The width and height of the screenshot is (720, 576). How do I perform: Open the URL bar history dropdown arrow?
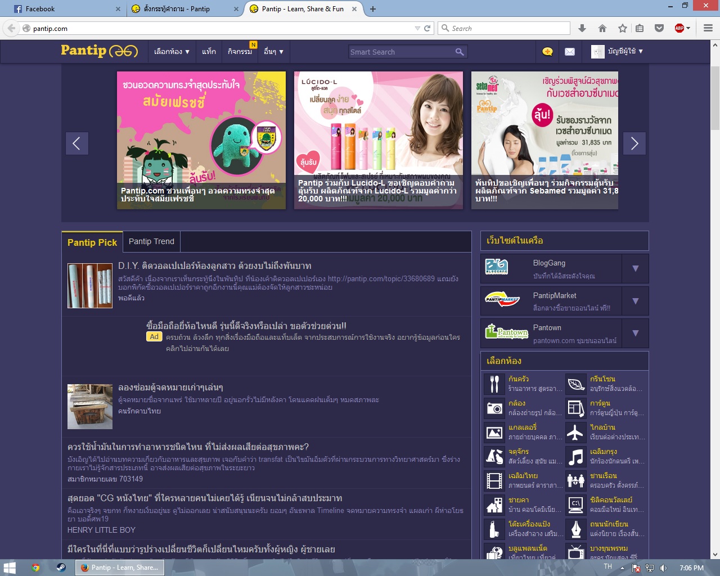[x=417, y=28]
